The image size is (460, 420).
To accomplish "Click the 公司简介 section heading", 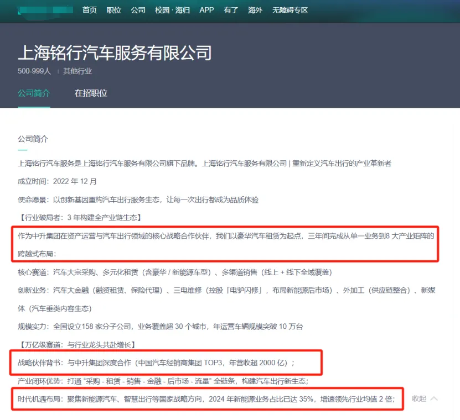I will [x=33, y=139].
